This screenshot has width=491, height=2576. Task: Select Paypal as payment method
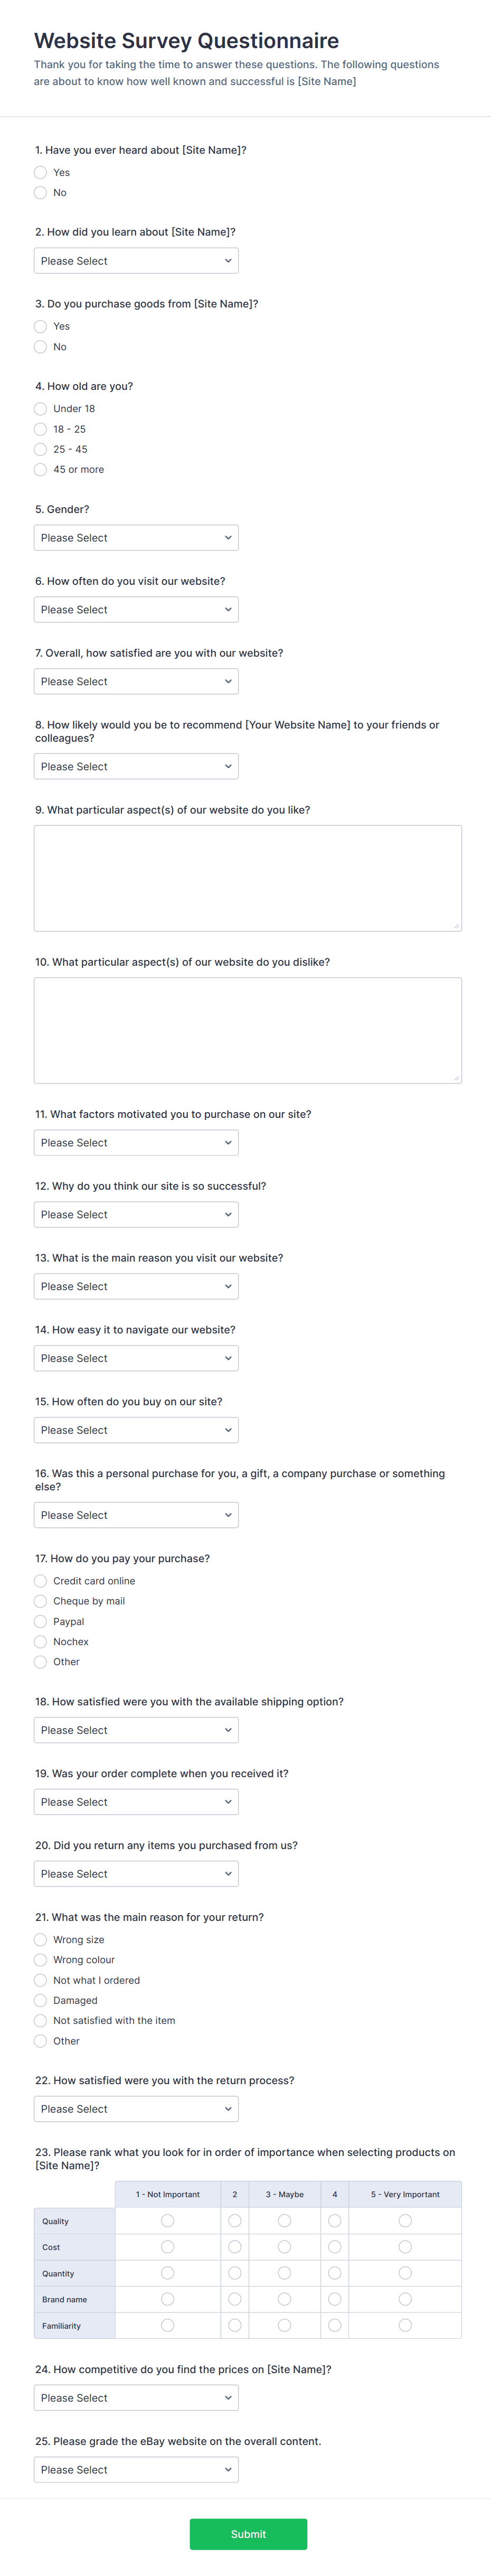[40, 1621]
